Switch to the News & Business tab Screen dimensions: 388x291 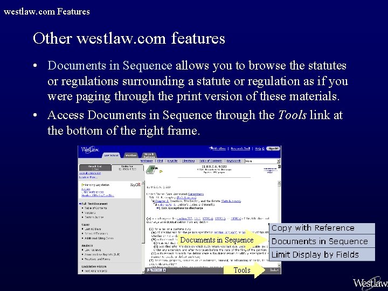tap(149, 155)
